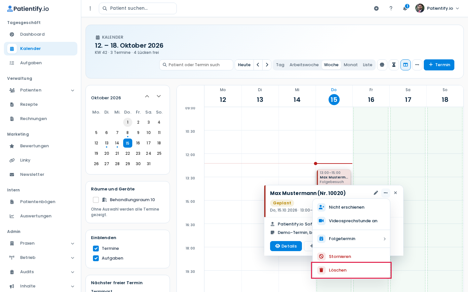468x292 pixels.
Task: Select 22 in the mini calendar
Action: [128, 153]
